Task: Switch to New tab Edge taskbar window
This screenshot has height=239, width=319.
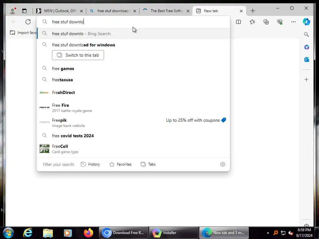Action: (224, 233)
